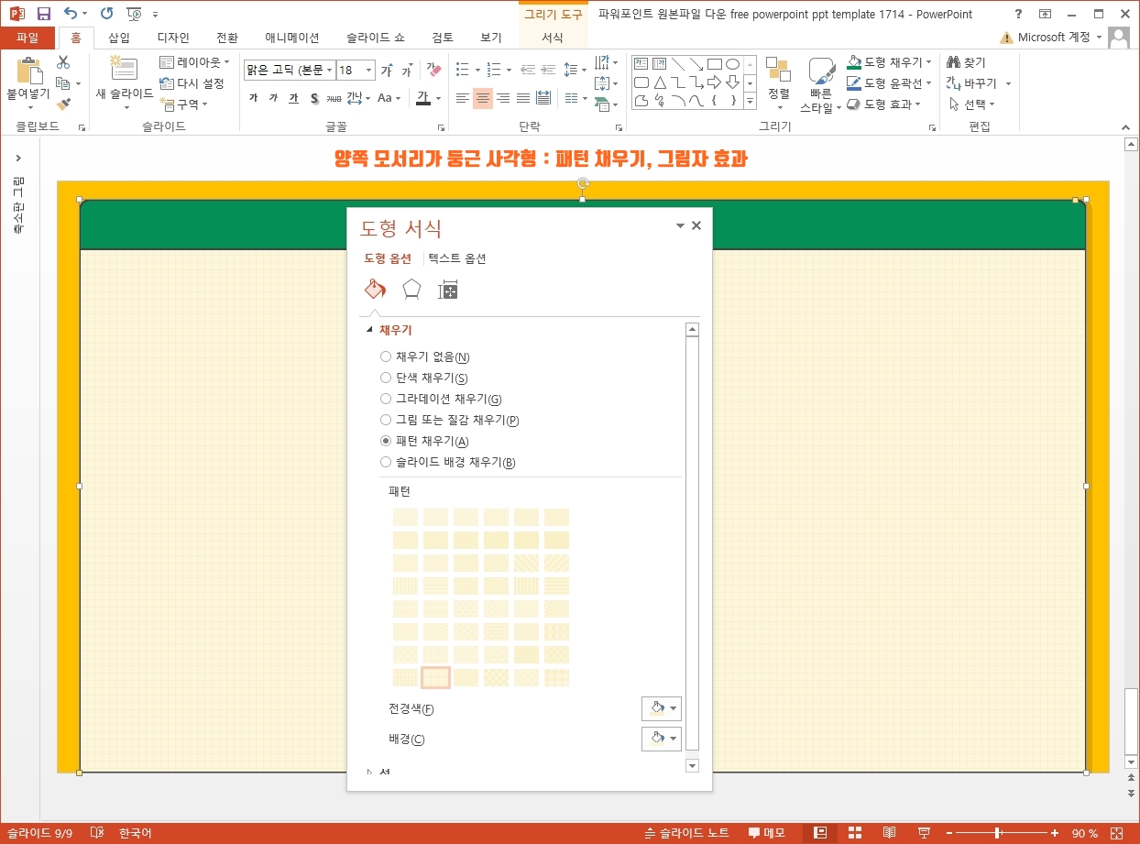
Task: Open the 레이아웃 layout dropdown
Action: 194,62
